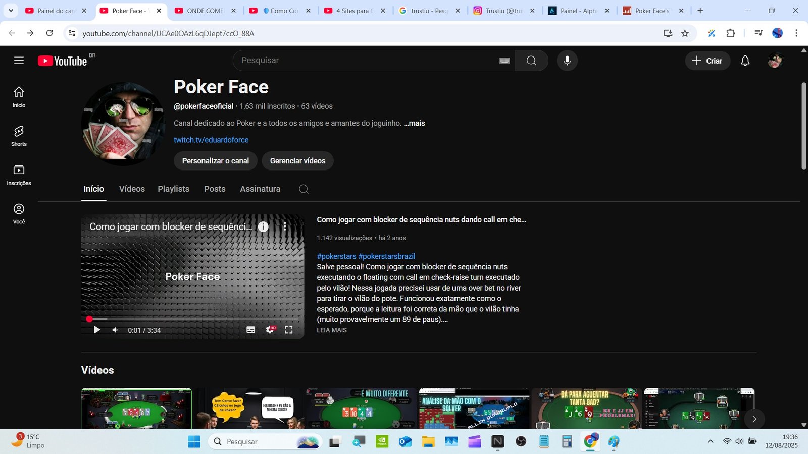Open a new browser tab
Image resolution: width=808 pixels, height=454 pixels.
700,11
